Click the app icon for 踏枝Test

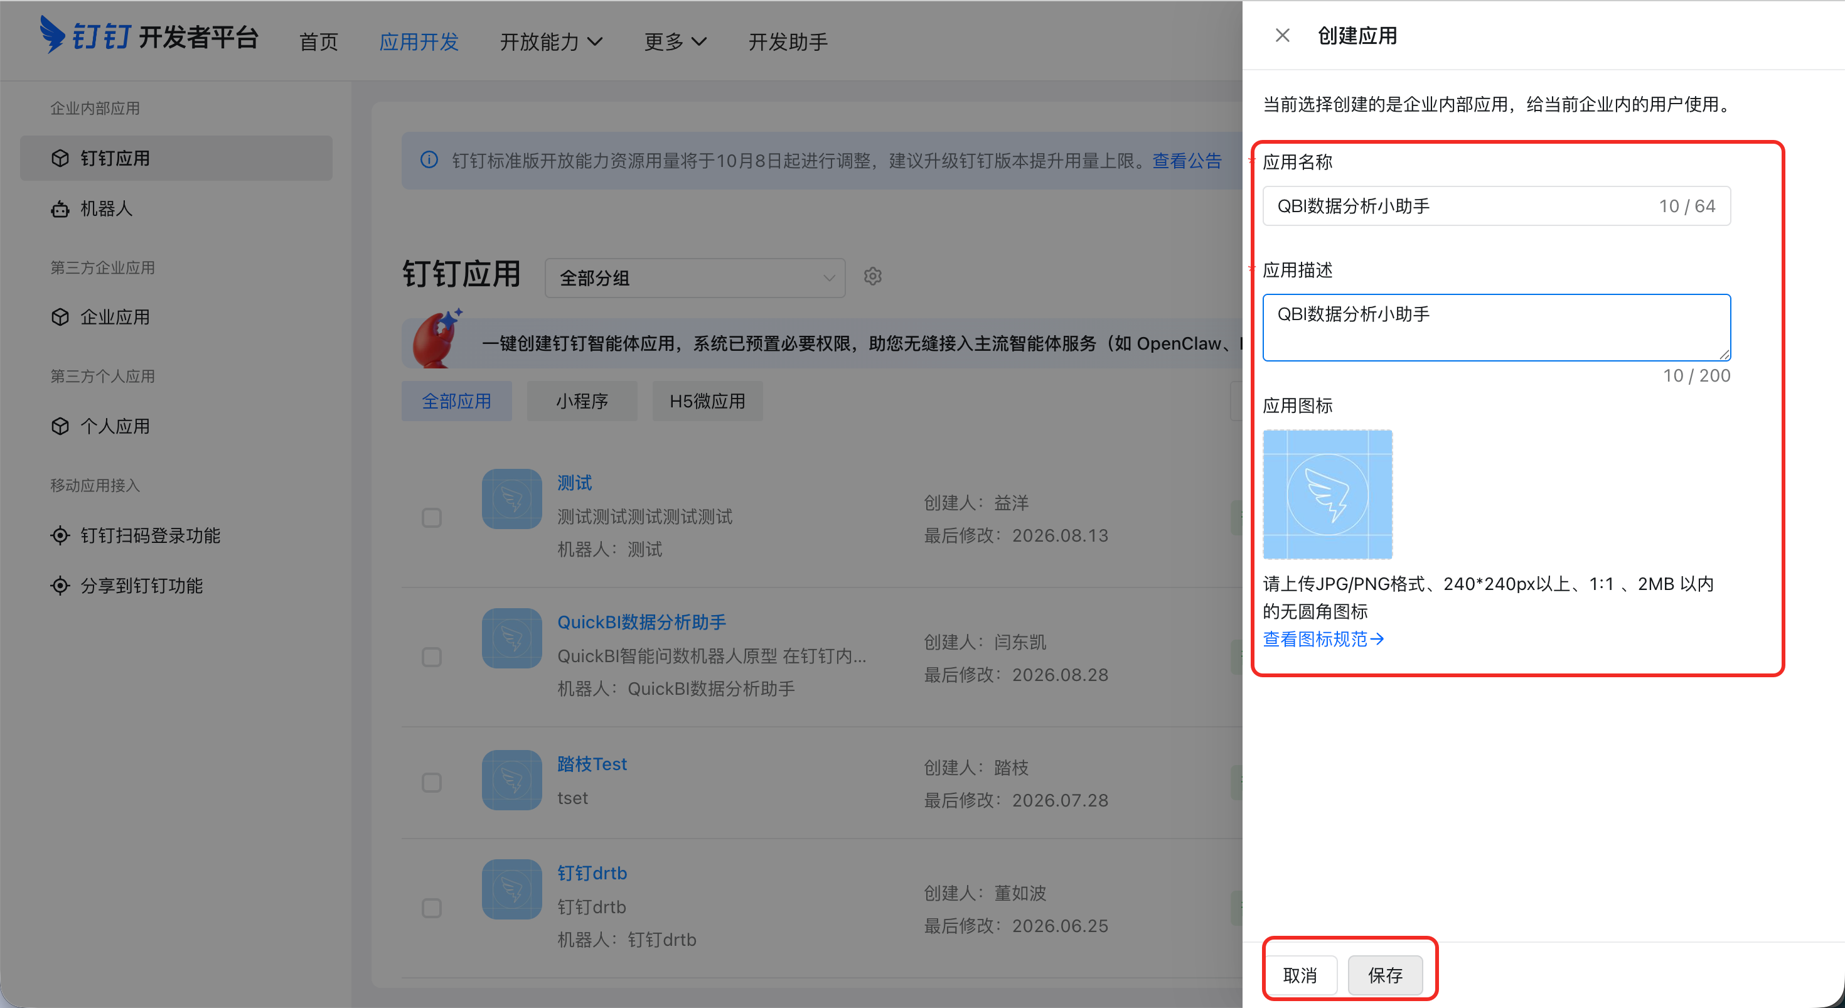(512, 780)
